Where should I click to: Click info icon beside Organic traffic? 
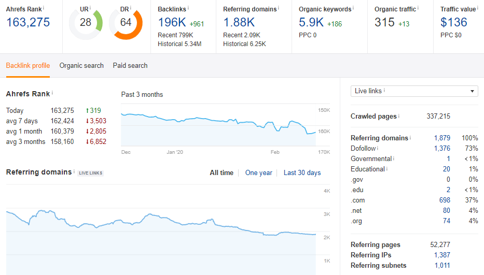pos(418,8)
